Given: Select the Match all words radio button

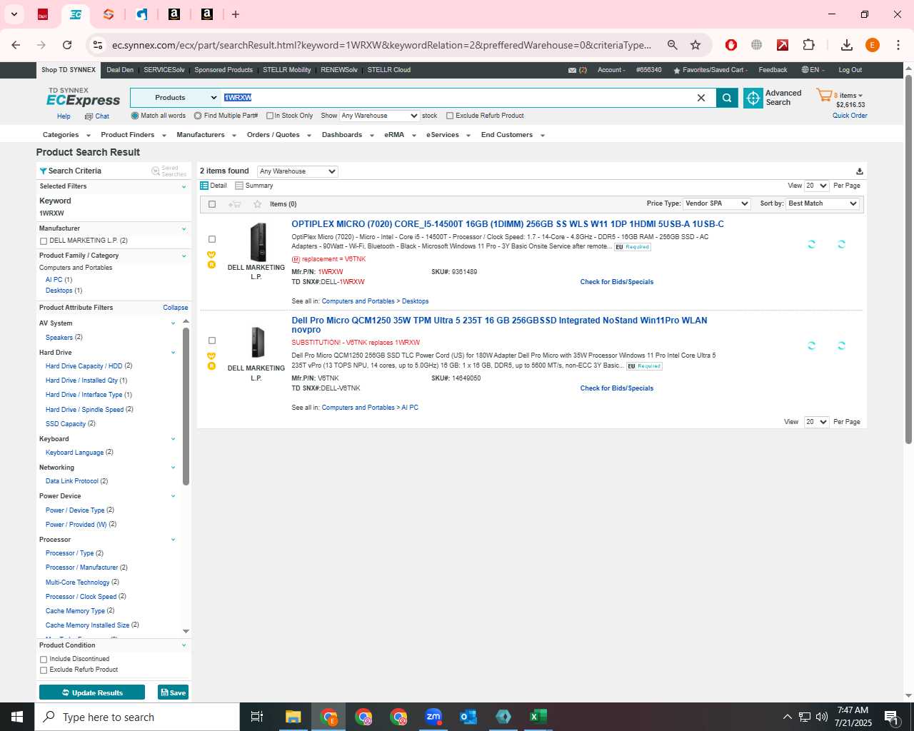Looking at the screenshot, I should (x=135, y=116).
